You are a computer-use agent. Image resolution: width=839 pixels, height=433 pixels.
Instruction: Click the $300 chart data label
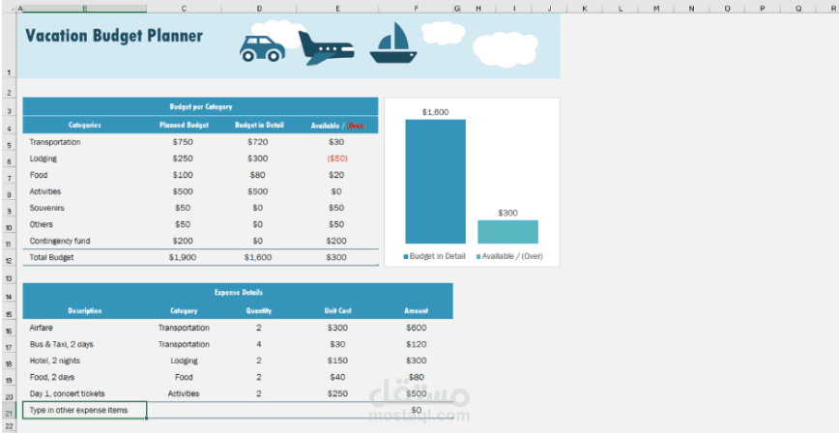pyautogui.click(x=507, y=213)
